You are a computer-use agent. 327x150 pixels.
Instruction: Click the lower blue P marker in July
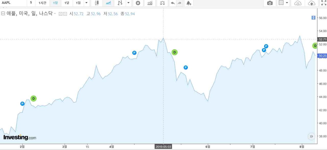(264, 50)
